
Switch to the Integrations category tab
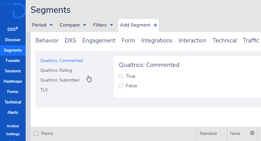(x=157, y=41)
